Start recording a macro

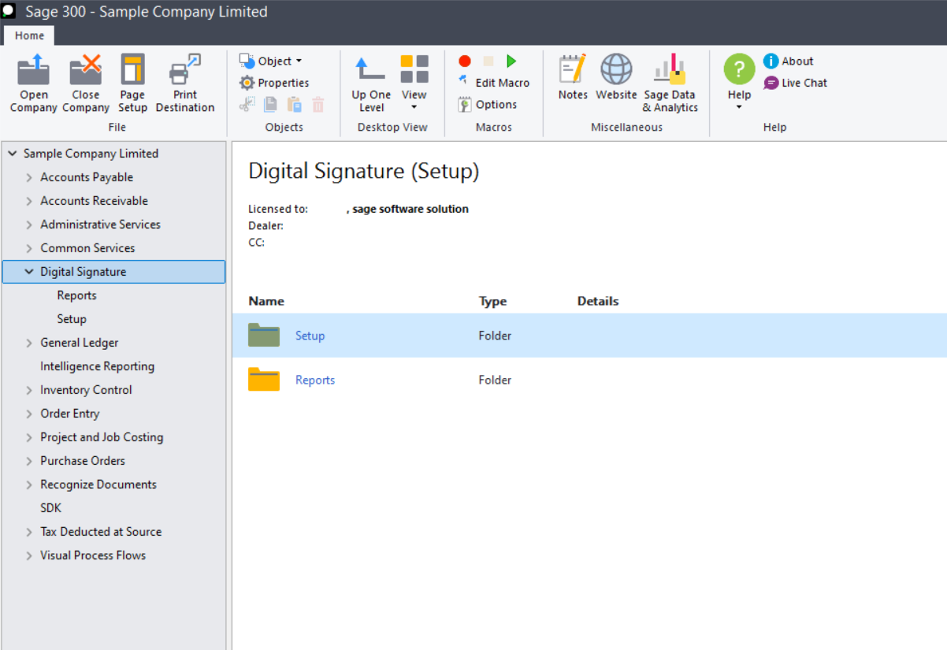[464, 61]
